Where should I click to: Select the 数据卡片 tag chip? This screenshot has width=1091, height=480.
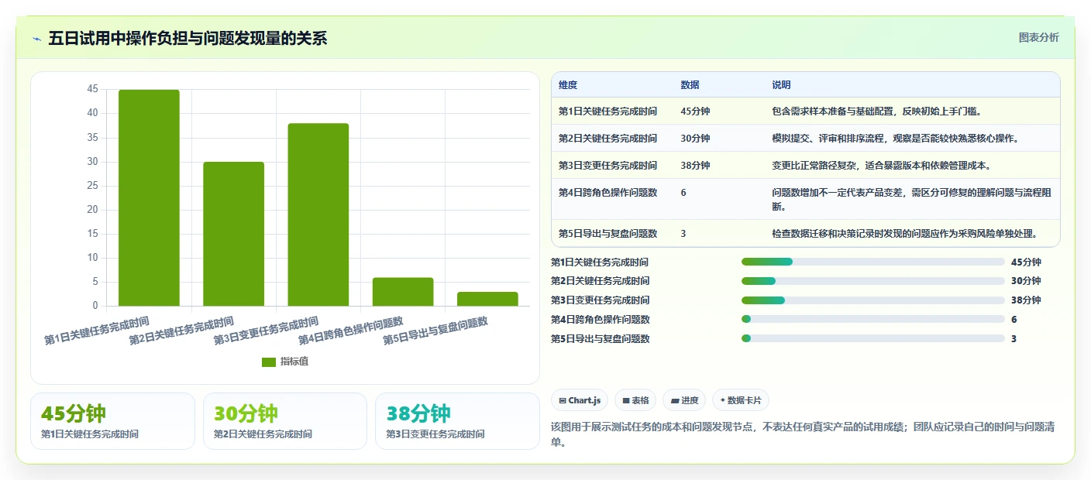(x=741, y=400)
